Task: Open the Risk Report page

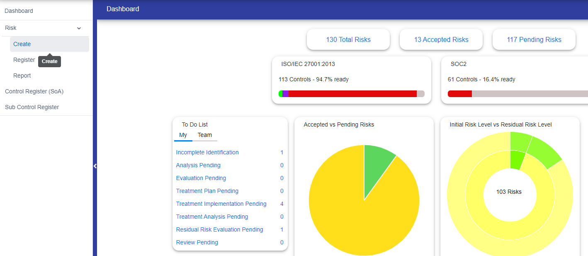Action: point(22,76)
